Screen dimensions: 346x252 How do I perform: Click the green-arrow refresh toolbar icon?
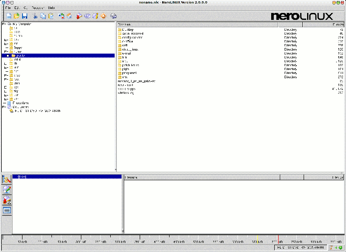pyautogui.click(x=61, y=16)
